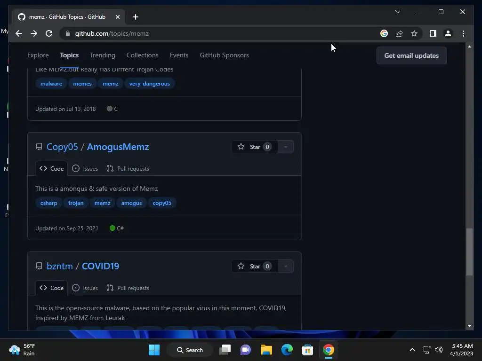
Task: Reload the GitHub topics page
Action: [49, 33]
